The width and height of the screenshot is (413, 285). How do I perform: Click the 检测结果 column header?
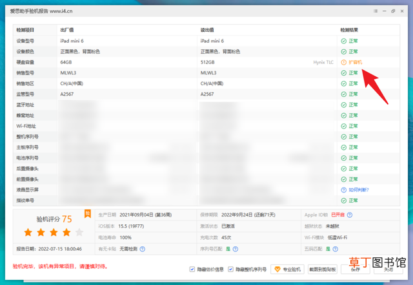[x=349, y=30]
